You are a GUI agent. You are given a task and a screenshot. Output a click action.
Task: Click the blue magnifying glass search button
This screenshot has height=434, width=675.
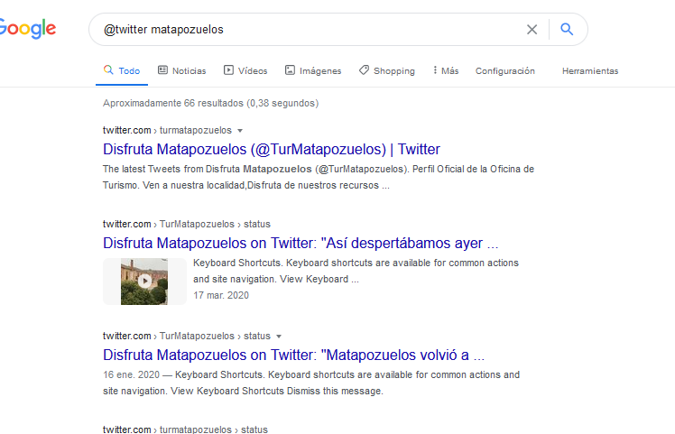tap(567, 30)
